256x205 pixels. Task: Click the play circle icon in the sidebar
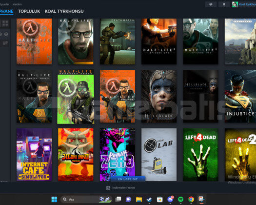click(6, 34)
